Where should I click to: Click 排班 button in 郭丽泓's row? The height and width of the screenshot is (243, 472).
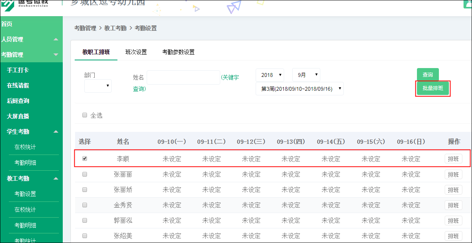tap(453, 220)
